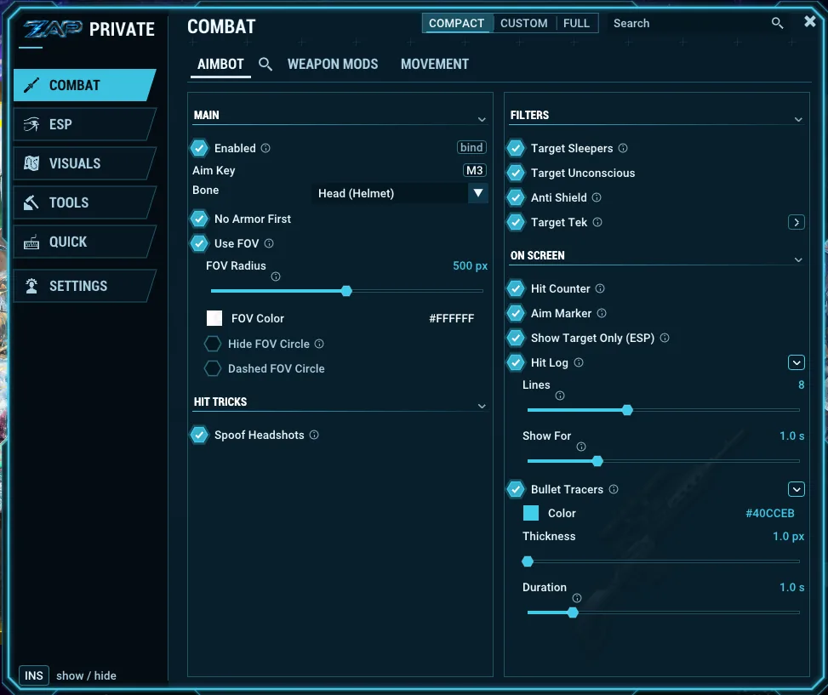The height and width of the screenshot is (695, 828).
Task: Toggle the Bullet Tracers checkbox
Action: (516, 489)
